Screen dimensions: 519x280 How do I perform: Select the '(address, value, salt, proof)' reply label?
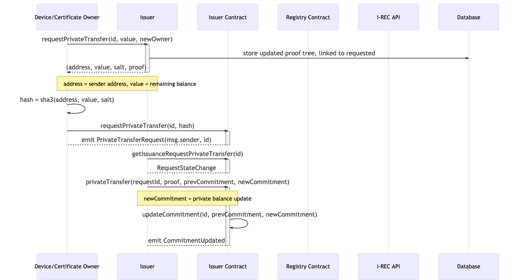(x=106, y=67)
